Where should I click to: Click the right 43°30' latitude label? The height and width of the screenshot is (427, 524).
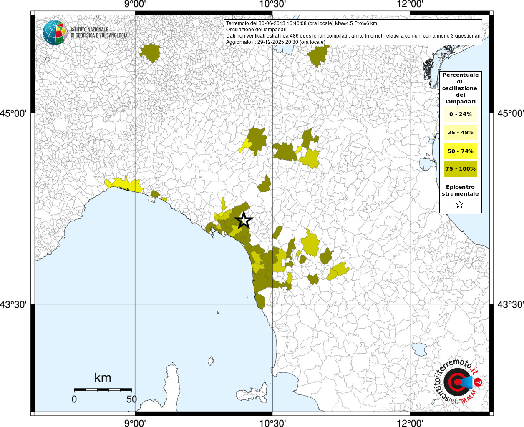coord(511,304)
